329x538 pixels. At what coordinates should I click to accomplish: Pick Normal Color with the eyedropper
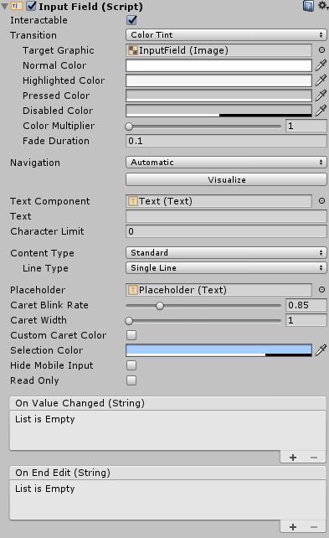click(321, 65)
